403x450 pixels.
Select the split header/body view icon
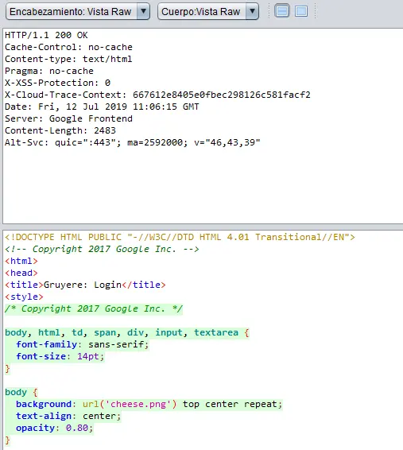coord(282,11)
